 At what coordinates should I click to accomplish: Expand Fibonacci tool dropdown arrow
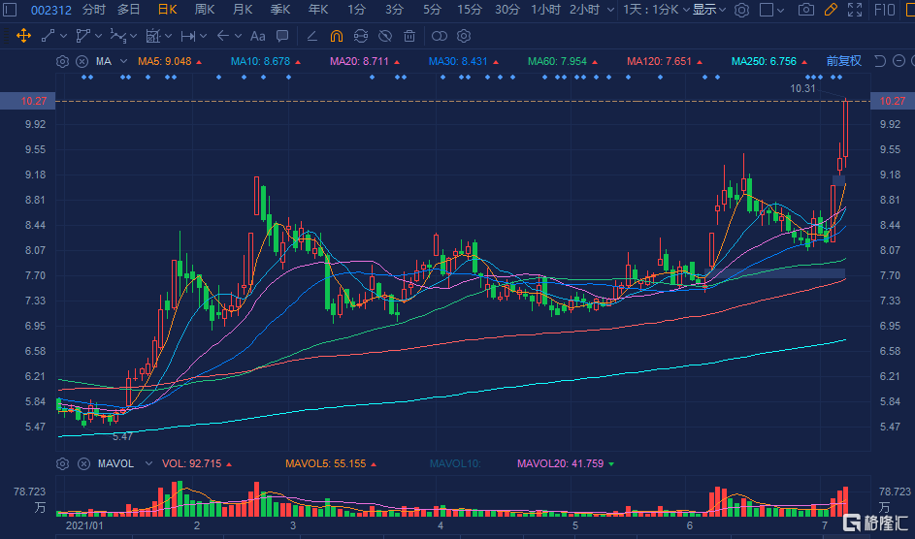click(168, 36)
